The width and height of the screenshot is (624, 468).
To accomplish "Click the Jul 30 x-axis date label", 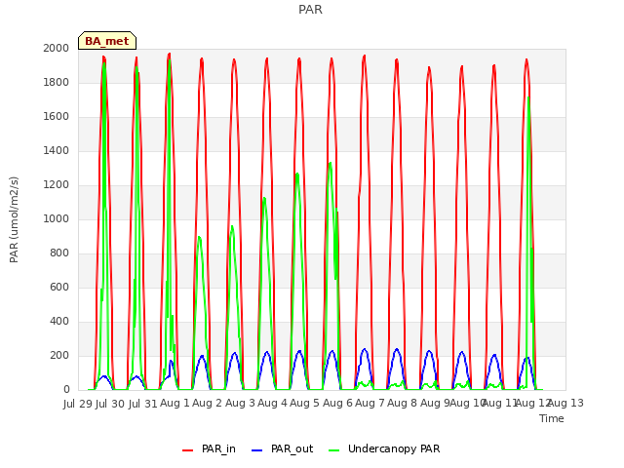I will tap(110, 404).
